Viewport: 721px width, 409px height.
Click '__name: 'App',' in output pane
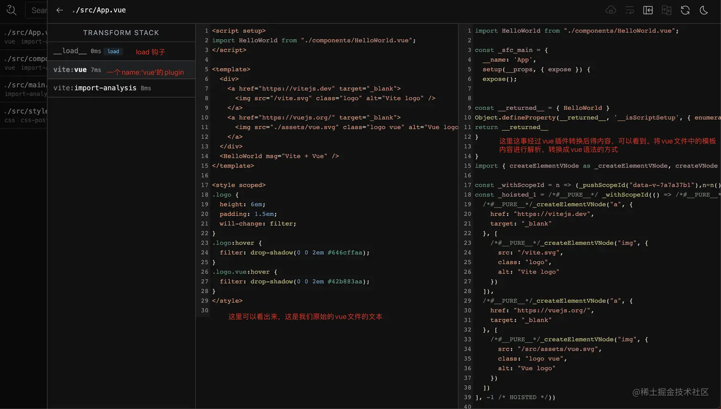[x=509, y=60]
